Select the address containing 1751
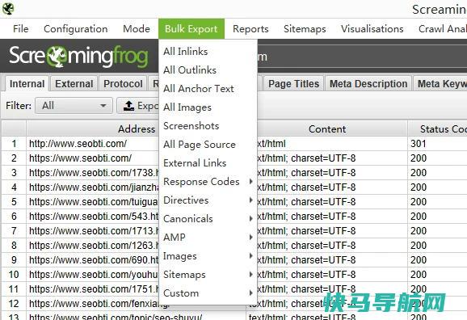 coord(94,289)
